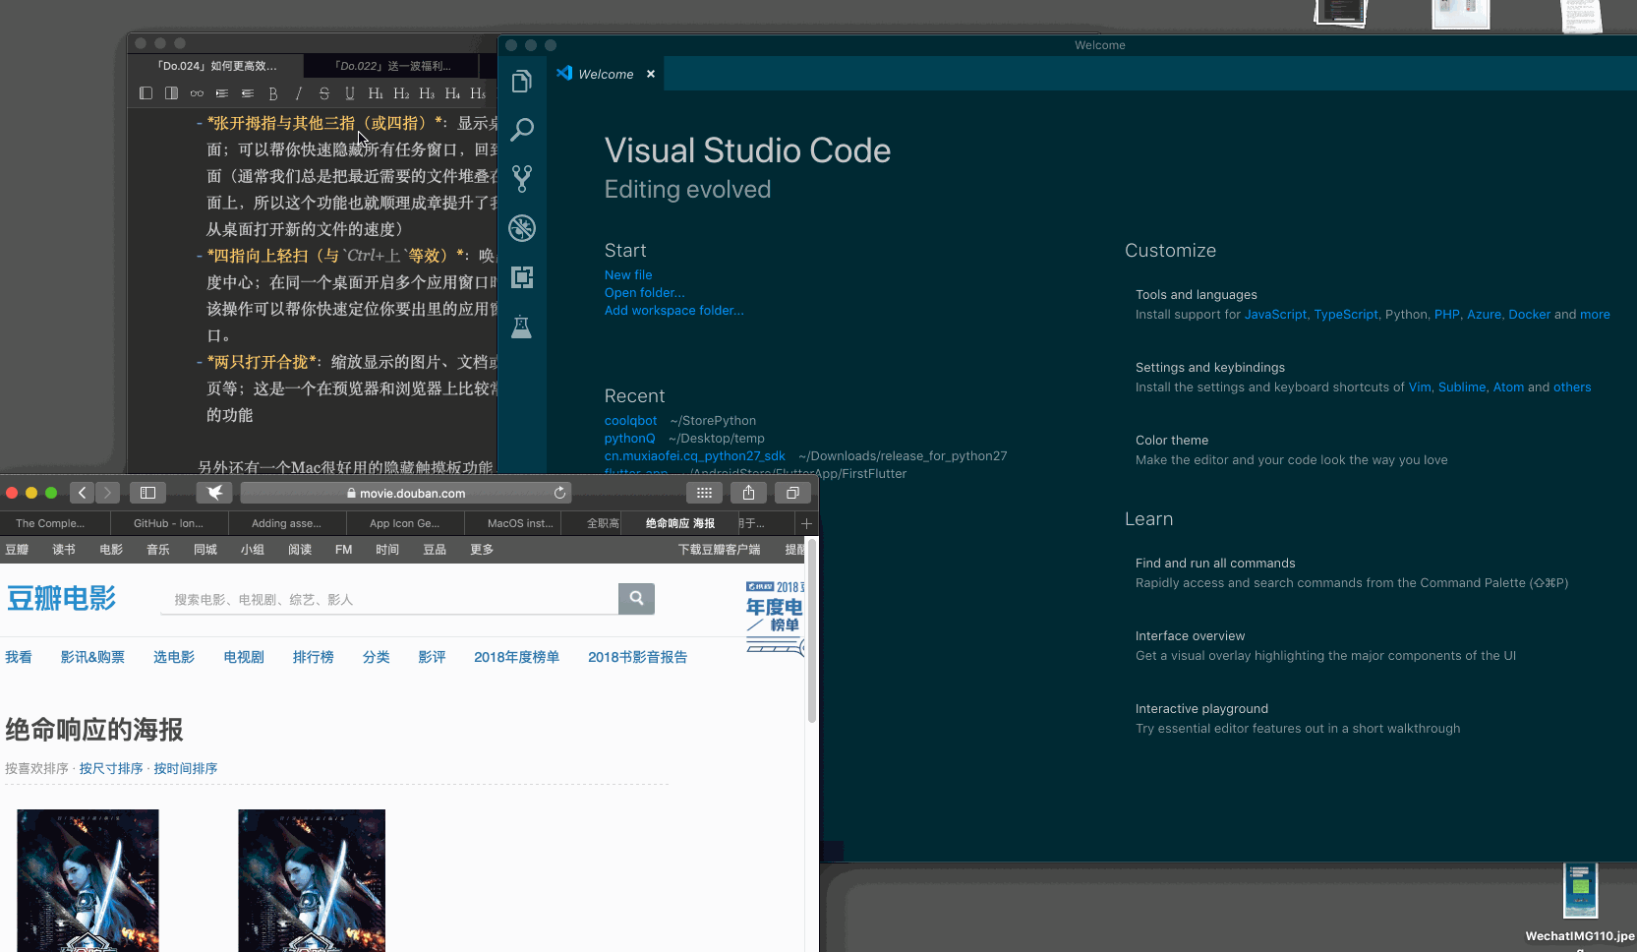Open recent project 'coolqbot'
1637x952 pixels.
click(x=630, y=421)
